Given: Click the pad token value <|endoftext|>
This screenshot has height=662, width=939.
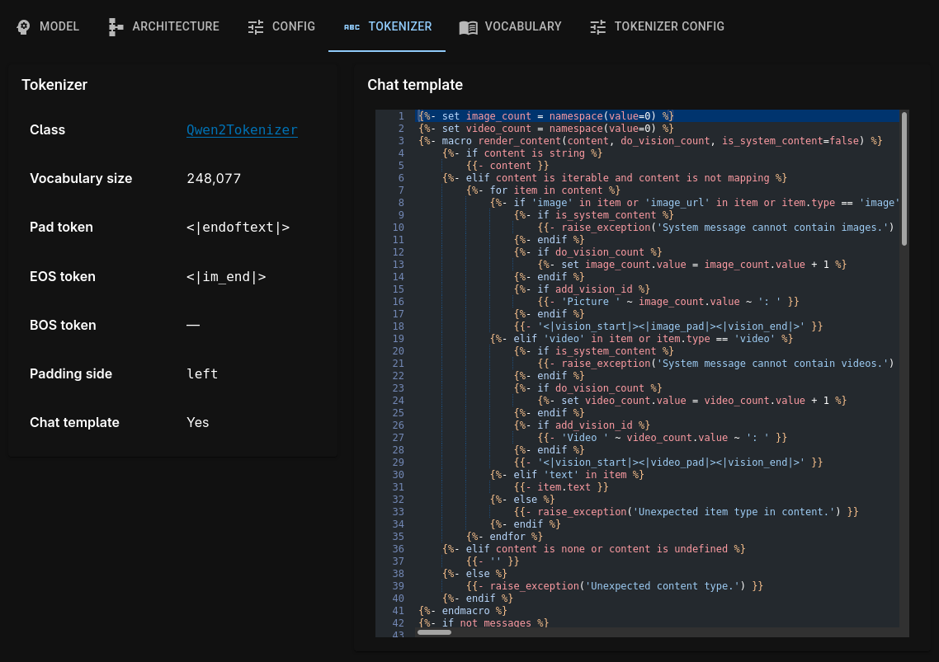Looking at the screenshot, I should click(238, 228).
